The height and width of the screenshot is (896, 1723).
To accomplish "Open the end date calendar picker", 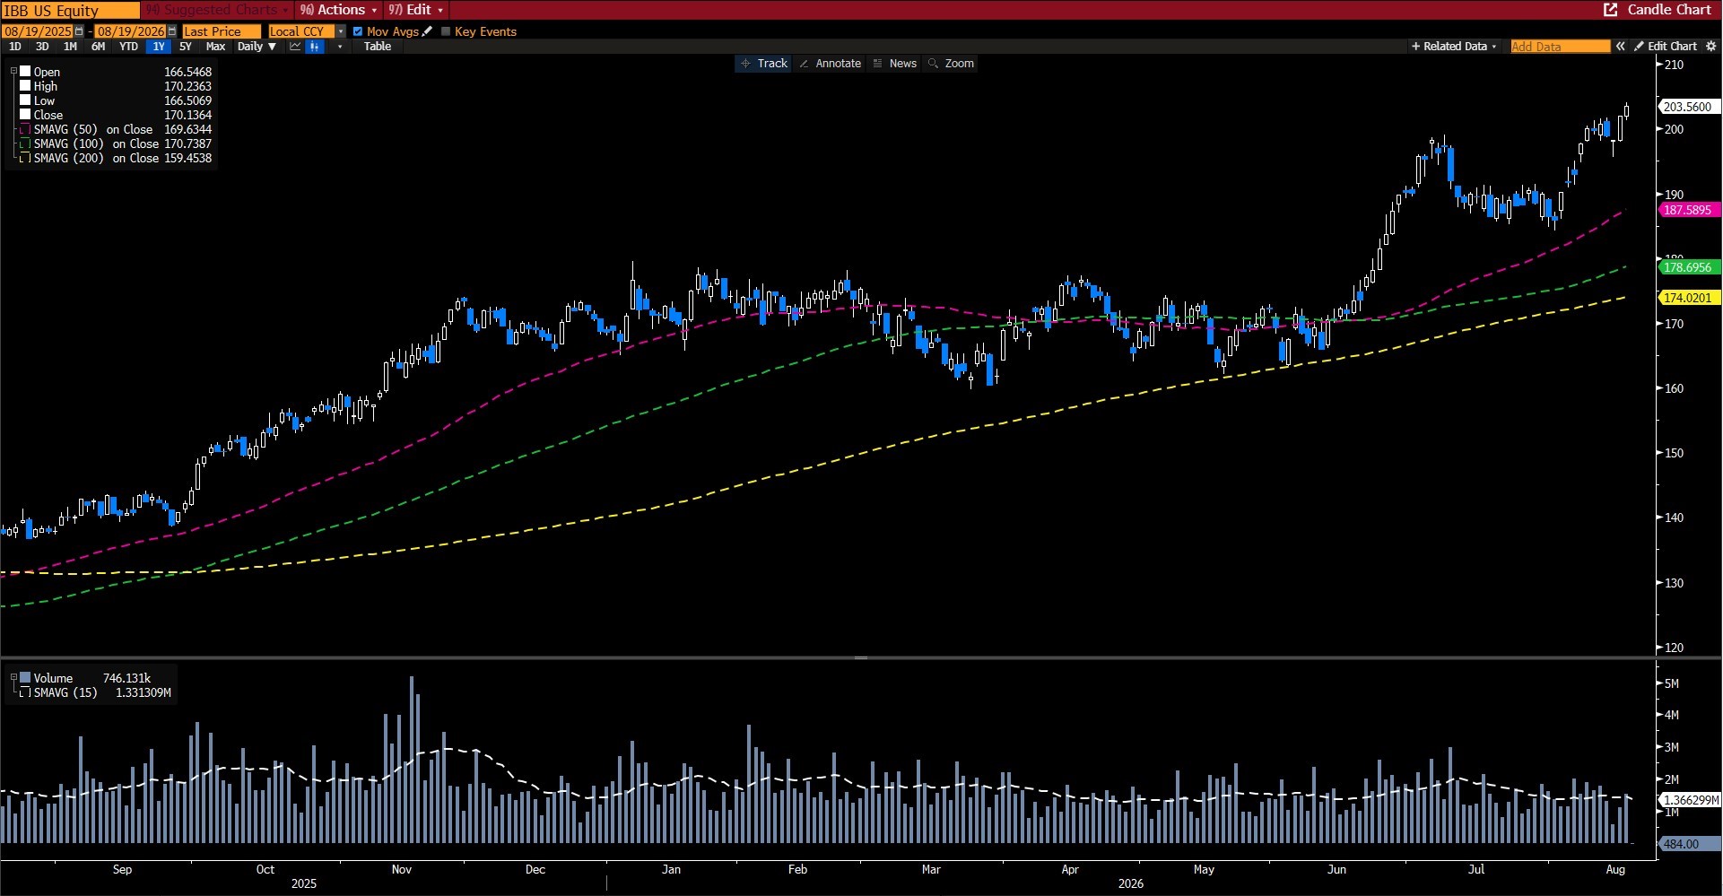I will (x=172, y=31).
